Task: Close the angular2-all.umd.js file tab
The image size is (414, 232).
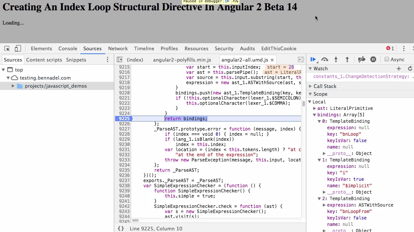Action: click(x=272, y=60)
